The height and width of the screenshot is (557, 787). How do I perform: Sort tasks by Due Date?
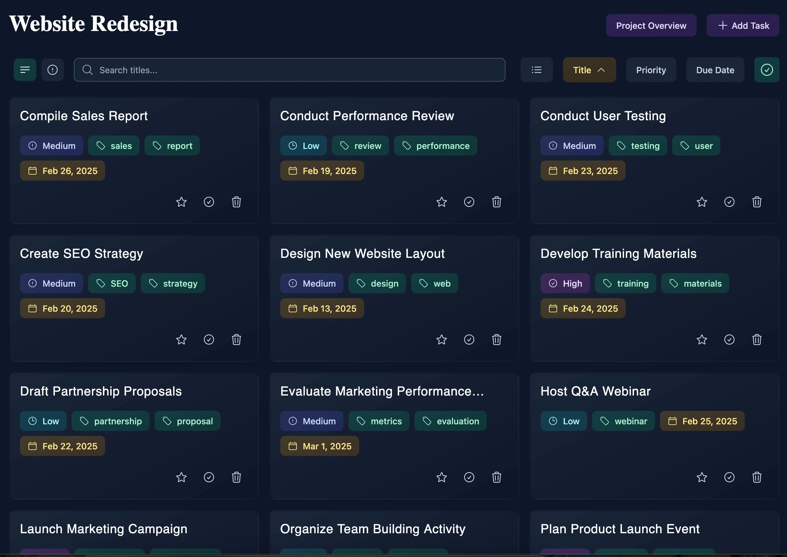point(715,70)
